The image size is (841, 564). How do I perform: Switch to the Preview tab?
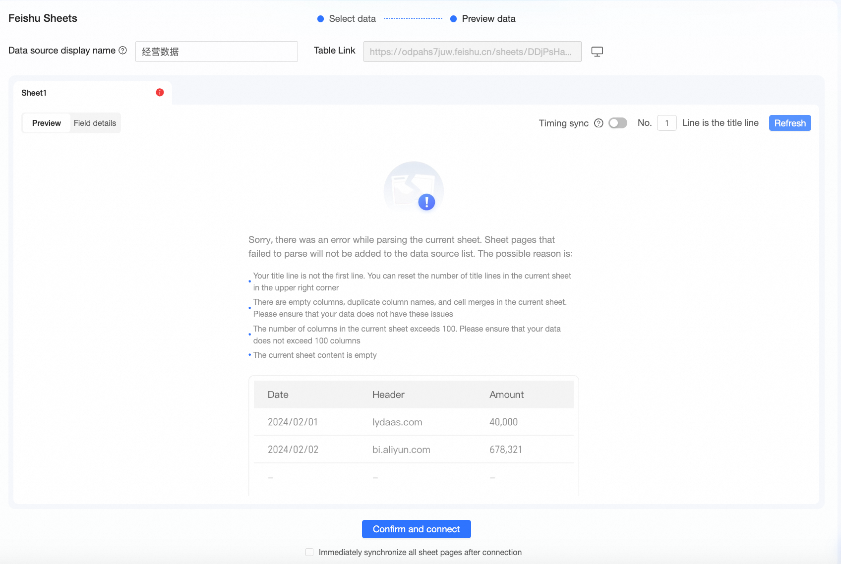pos(47,123)
